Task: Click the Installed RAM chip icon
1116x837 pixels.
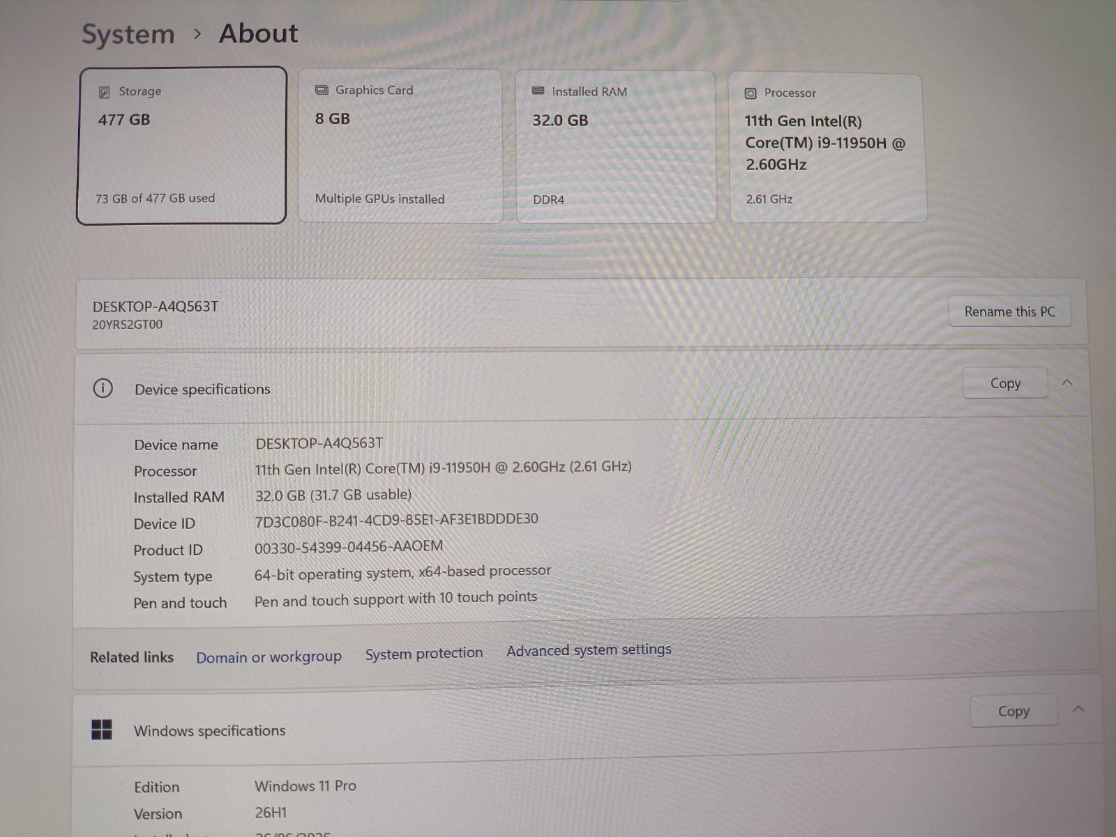Action: coord(538,91)
